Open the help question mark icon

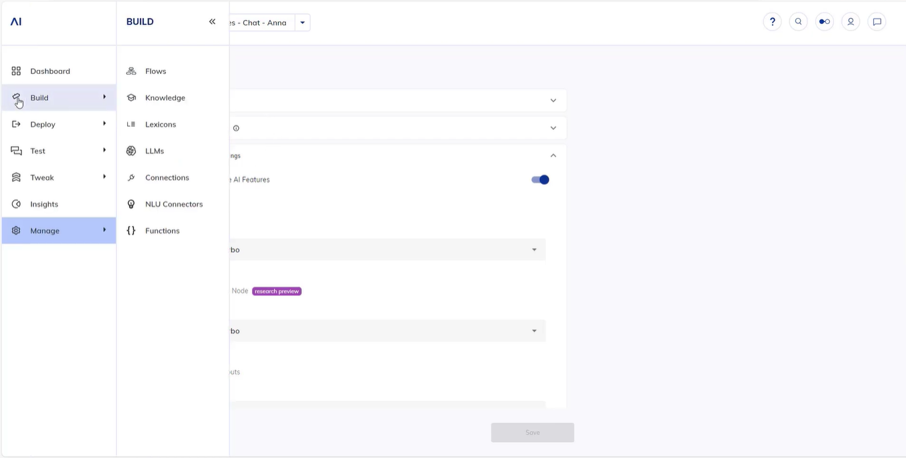point(772,21)
